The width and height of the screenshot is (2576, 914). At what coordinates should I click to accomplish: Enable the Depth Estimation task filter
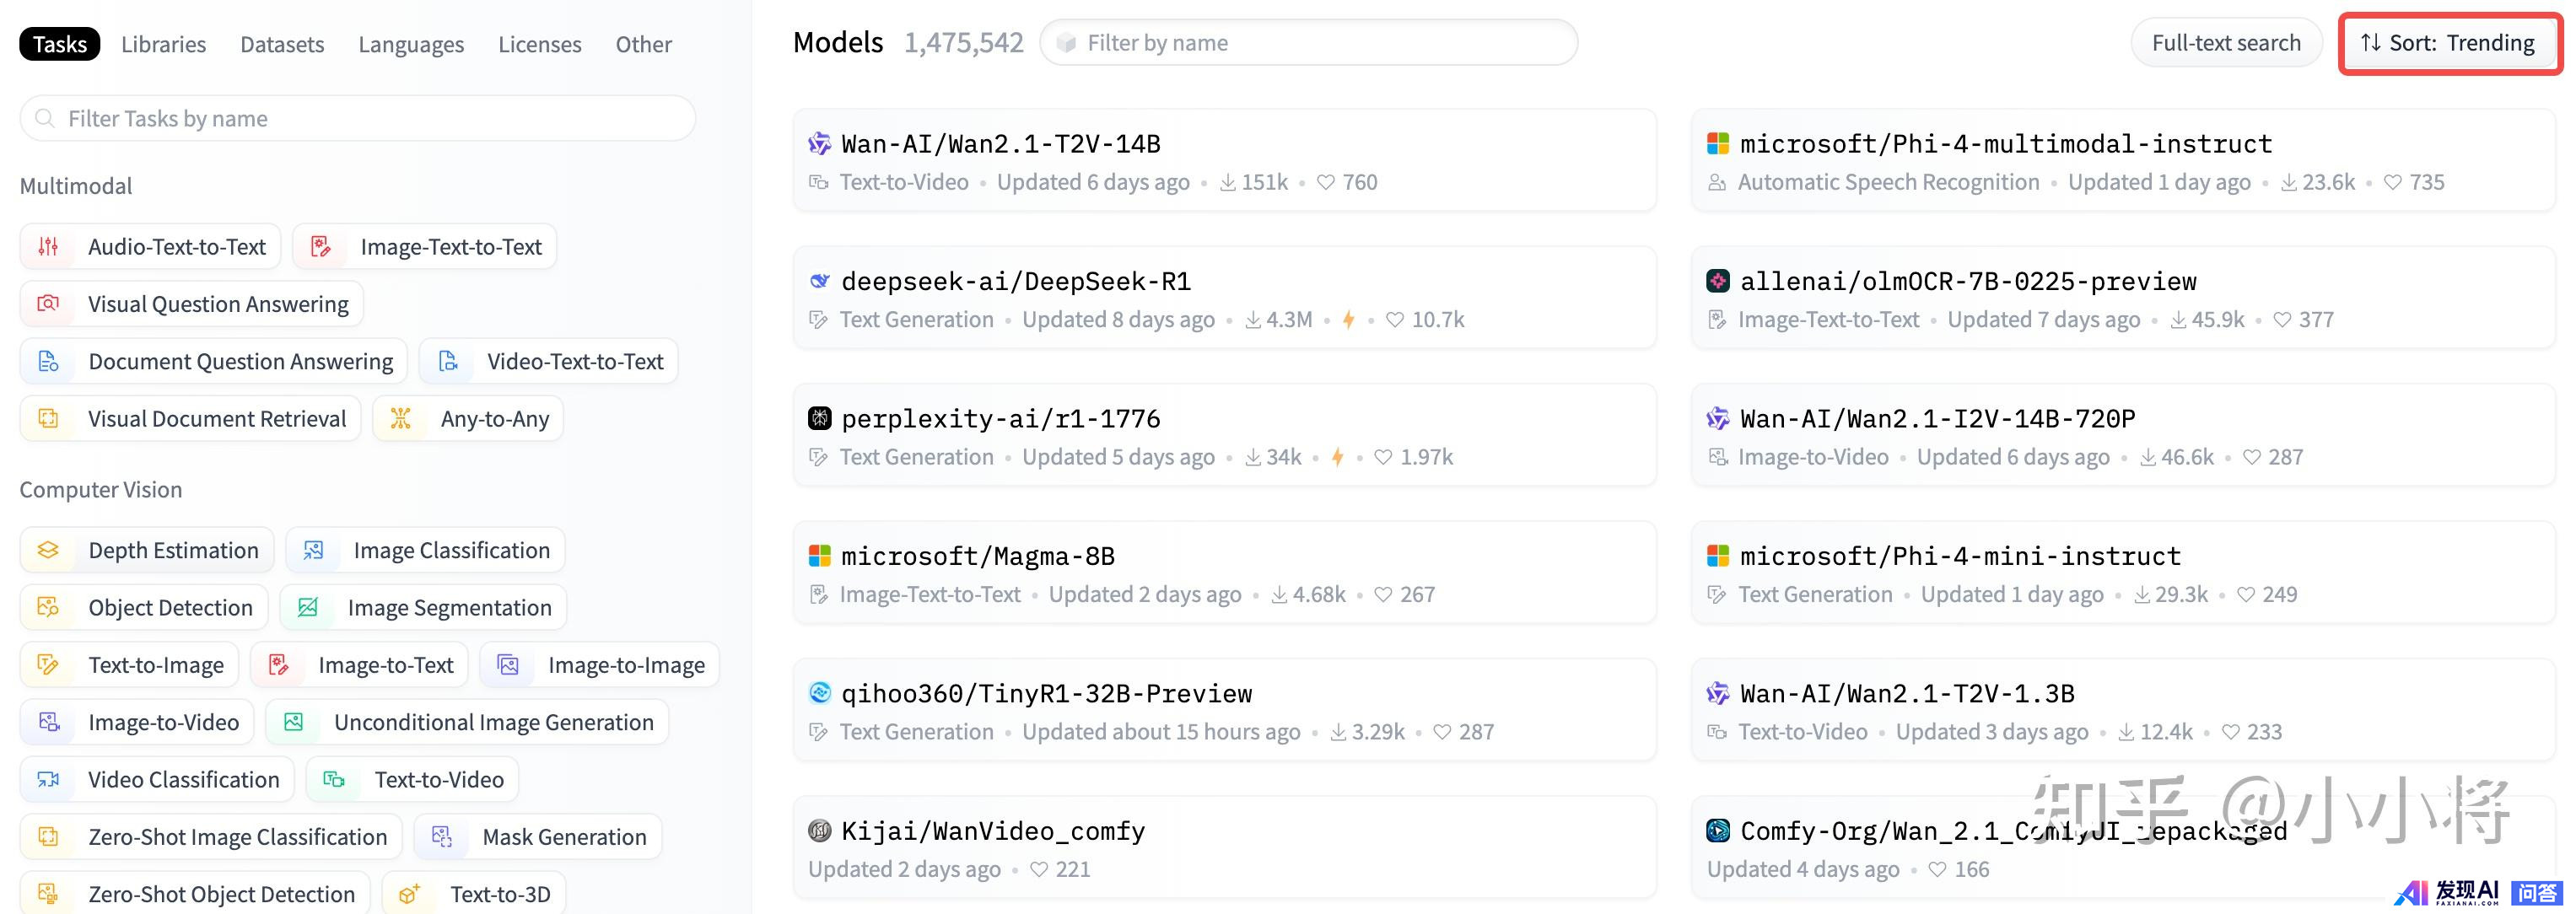coord(147,551)
